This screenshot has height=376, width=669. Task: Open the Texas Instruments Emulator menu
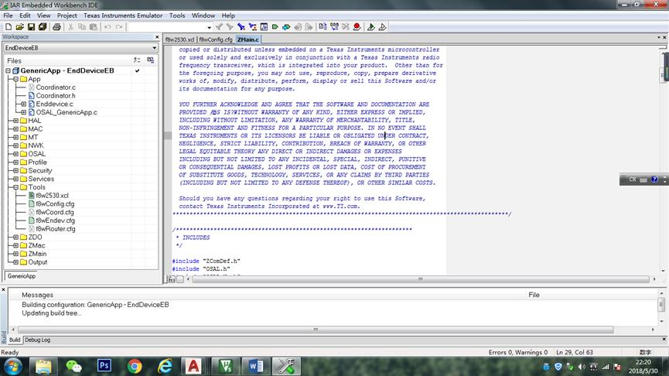tap(123, 15)
